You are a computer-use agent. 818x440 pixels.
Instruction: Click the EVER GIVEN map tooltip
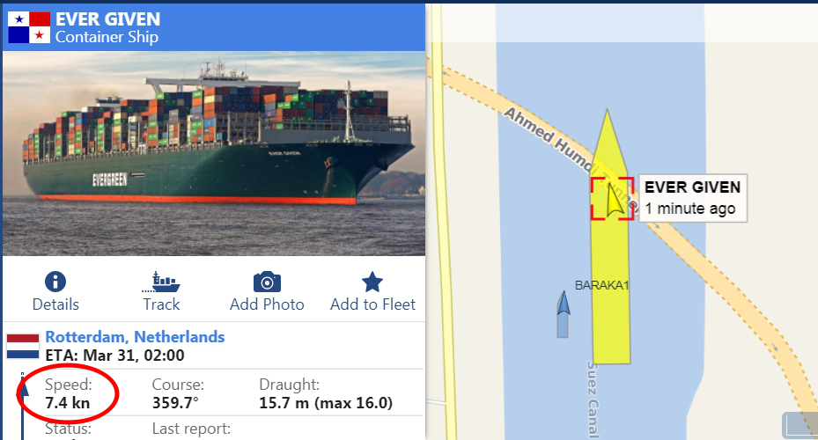(693, 198)
